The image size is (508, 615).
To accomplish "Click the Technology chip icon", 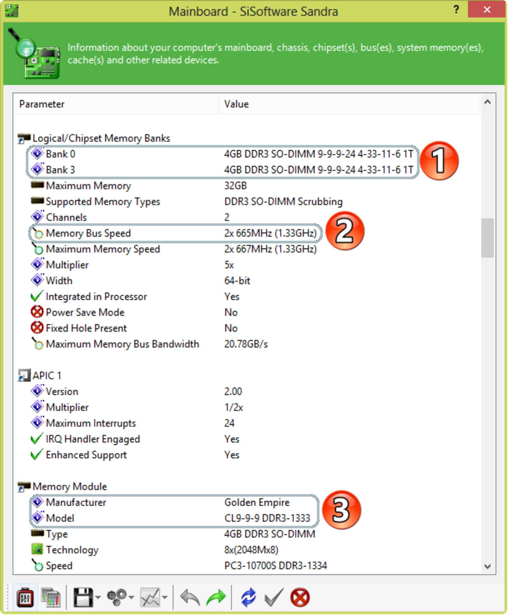I will (37, 549).
